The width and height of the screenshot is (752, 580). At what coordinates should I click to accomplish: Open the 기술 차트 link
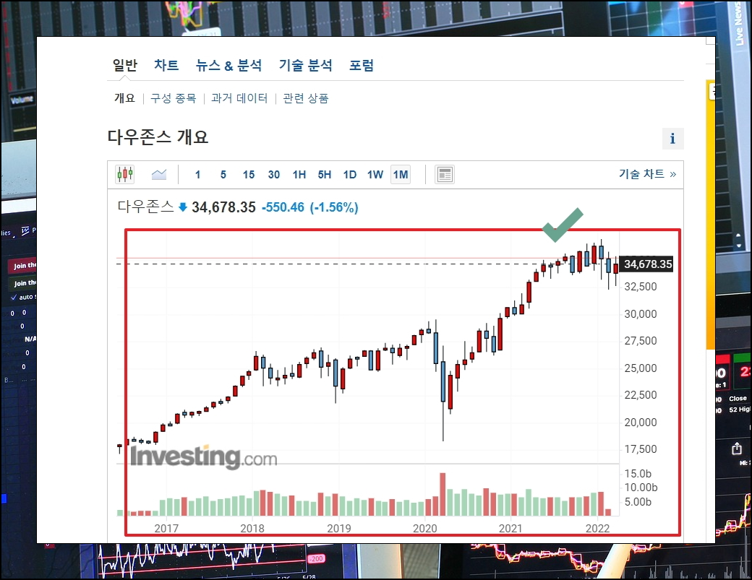coord(647,174)
